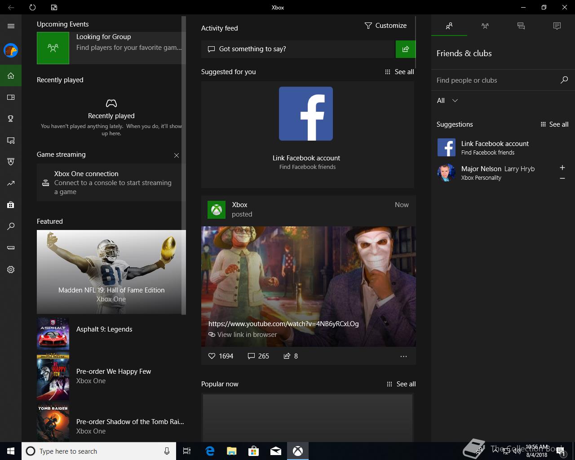Image resolution: width=575 pixels, height=460 pixels.
Task: Click Find people or clubs field
Action: click(503, 80)
